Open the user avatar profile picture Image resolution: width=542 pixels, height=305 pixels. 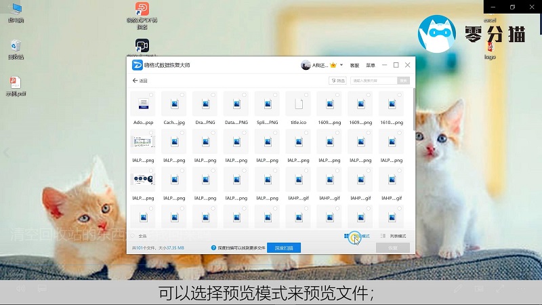(x=306, y=65)
